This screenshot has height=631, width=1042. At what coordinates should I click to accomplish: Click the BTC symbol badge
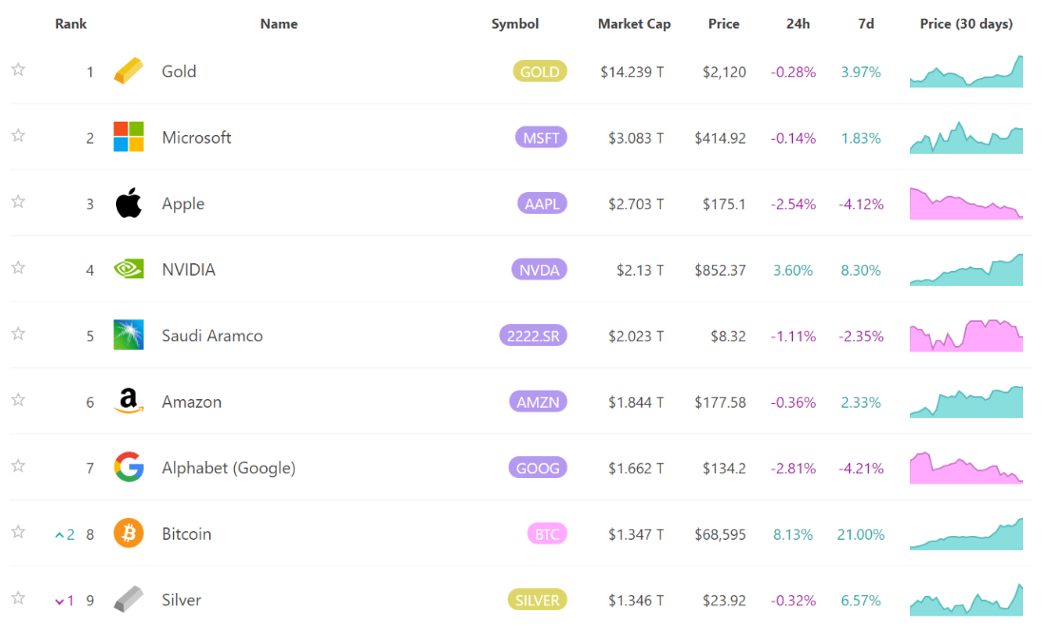point(547,534)
